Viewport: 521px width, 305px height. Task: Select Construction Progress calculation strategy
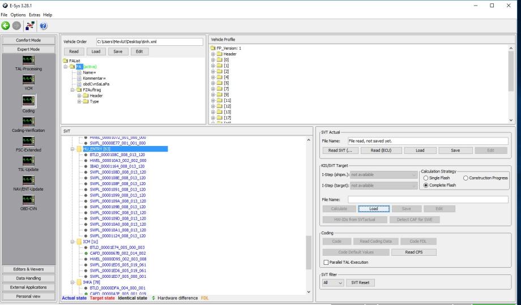tap(467, 178)
